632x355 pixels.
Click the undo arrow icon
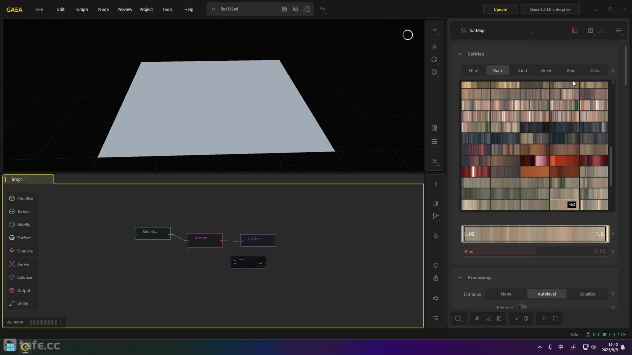point(323,9)
